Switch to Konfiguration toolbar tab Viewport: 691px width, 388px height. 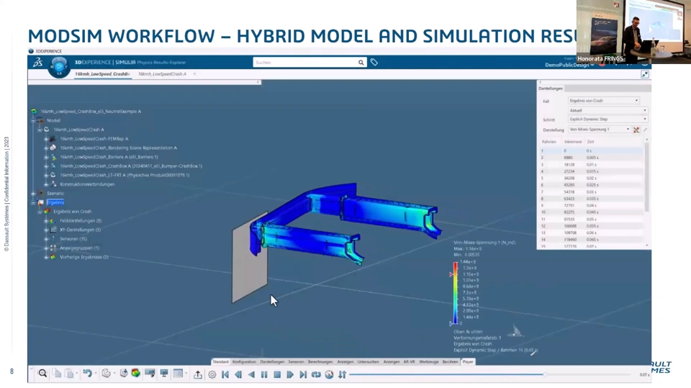pos(244,361)
